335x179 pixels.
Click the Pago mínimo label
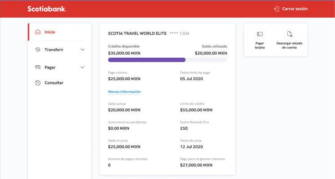pos(117,72)
